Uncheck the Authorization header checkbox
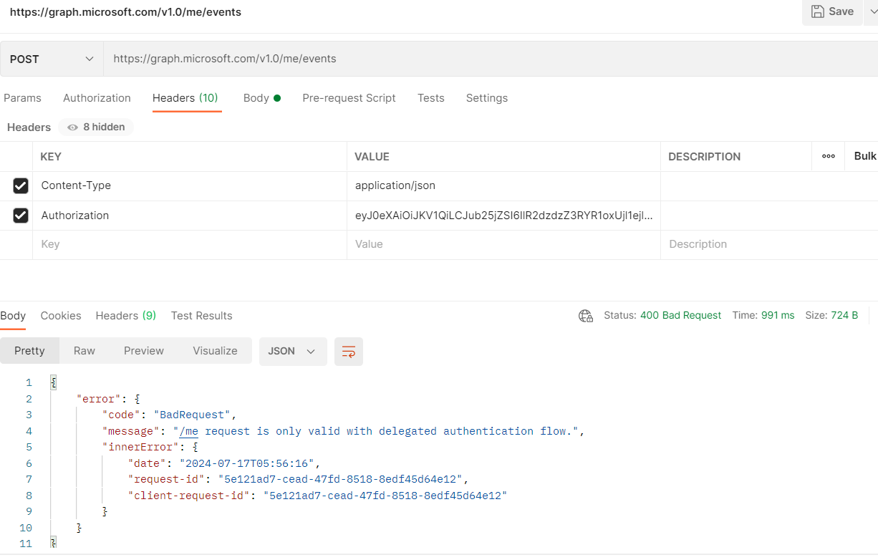 [21, 215]
